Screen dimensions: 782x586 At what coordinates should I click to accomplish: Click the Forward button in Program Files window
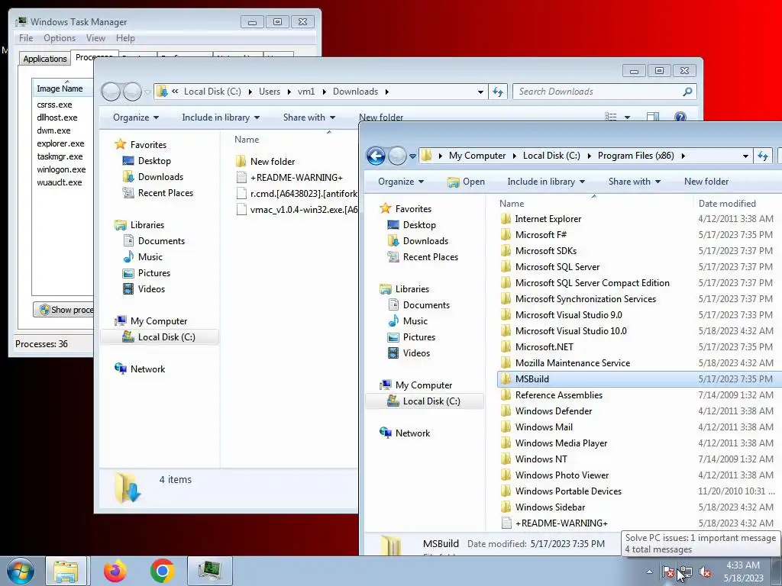397,156
